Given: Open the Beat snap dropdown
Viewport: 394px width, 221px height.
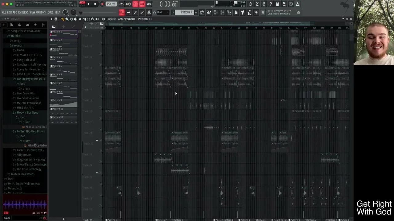Looking at the screenshot, I should coord(163,12).
